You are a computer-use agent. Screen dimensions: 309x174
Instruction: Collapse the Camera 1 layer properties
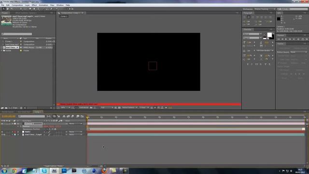point(13,124)
